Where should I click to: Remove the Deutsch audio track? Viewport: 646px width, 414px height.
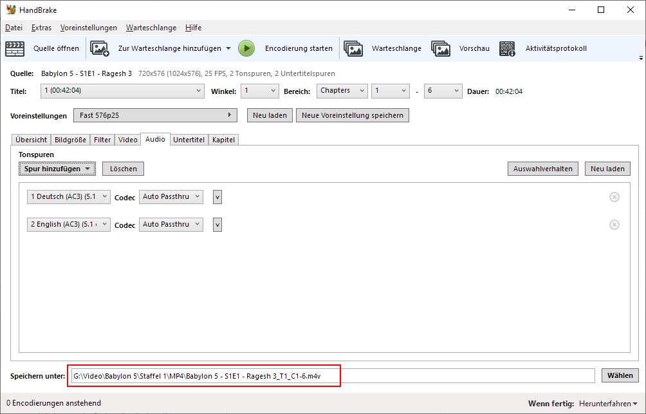[614, 197]
